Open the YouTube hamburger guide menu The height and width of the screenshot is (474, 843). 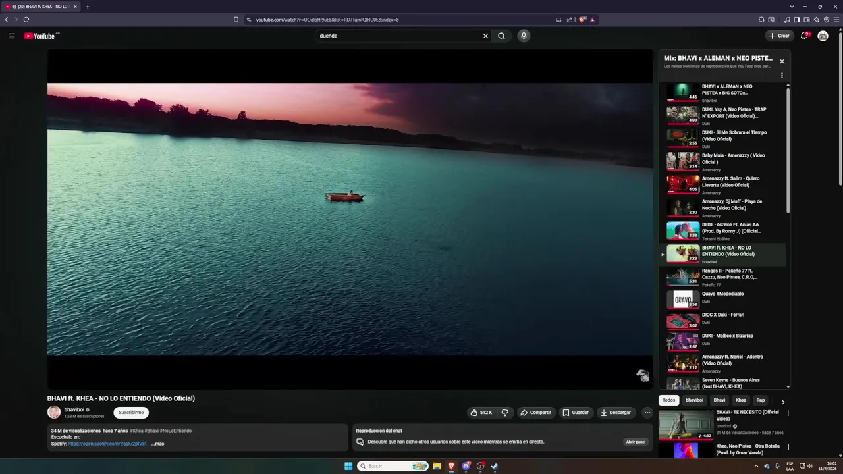click(12, 36)
